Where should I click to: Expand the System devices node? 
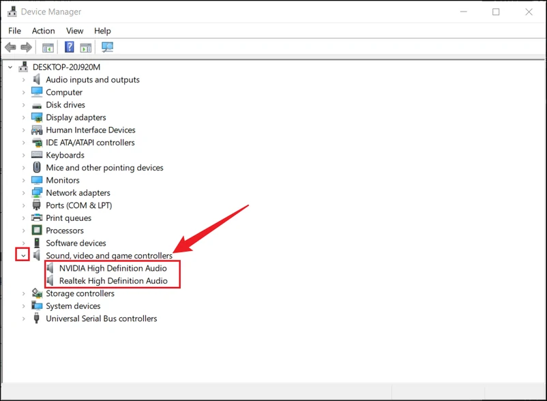23,306
